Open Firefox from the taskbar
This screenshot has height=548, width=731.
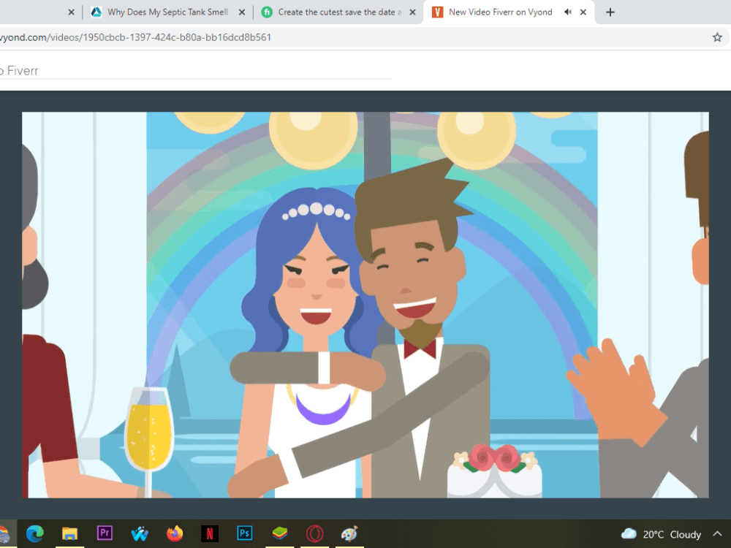coord(175,533)
